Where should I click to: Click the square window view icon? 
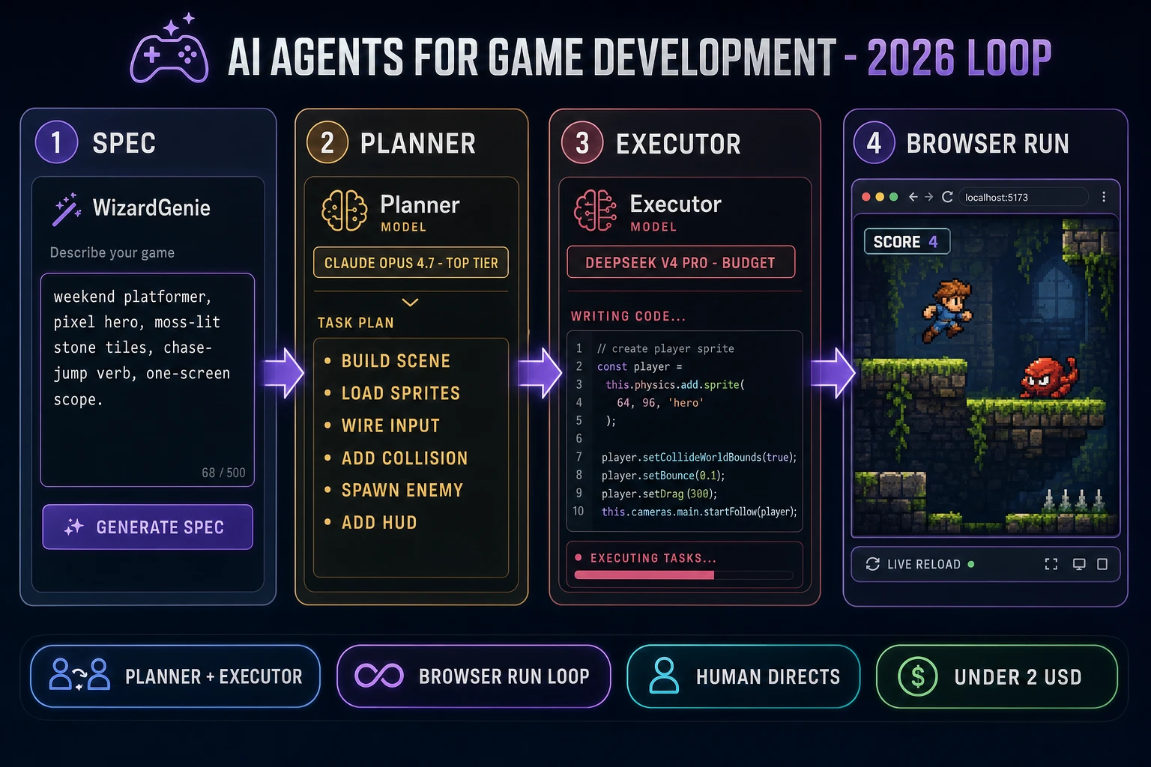tap(1102, 564)
